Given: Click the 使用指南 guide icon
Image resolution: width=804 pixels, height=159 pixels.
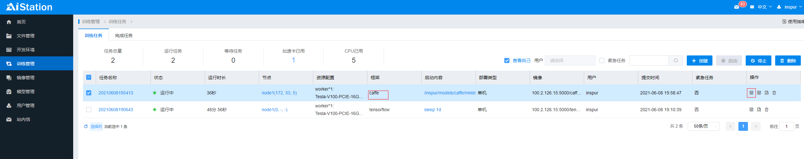Looking at the screenshot, I should 784,22.
